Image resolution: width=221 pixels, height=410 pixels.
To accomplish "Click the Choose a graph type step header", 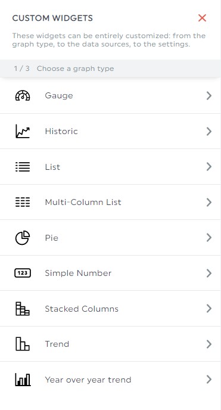I will point(75,69).
